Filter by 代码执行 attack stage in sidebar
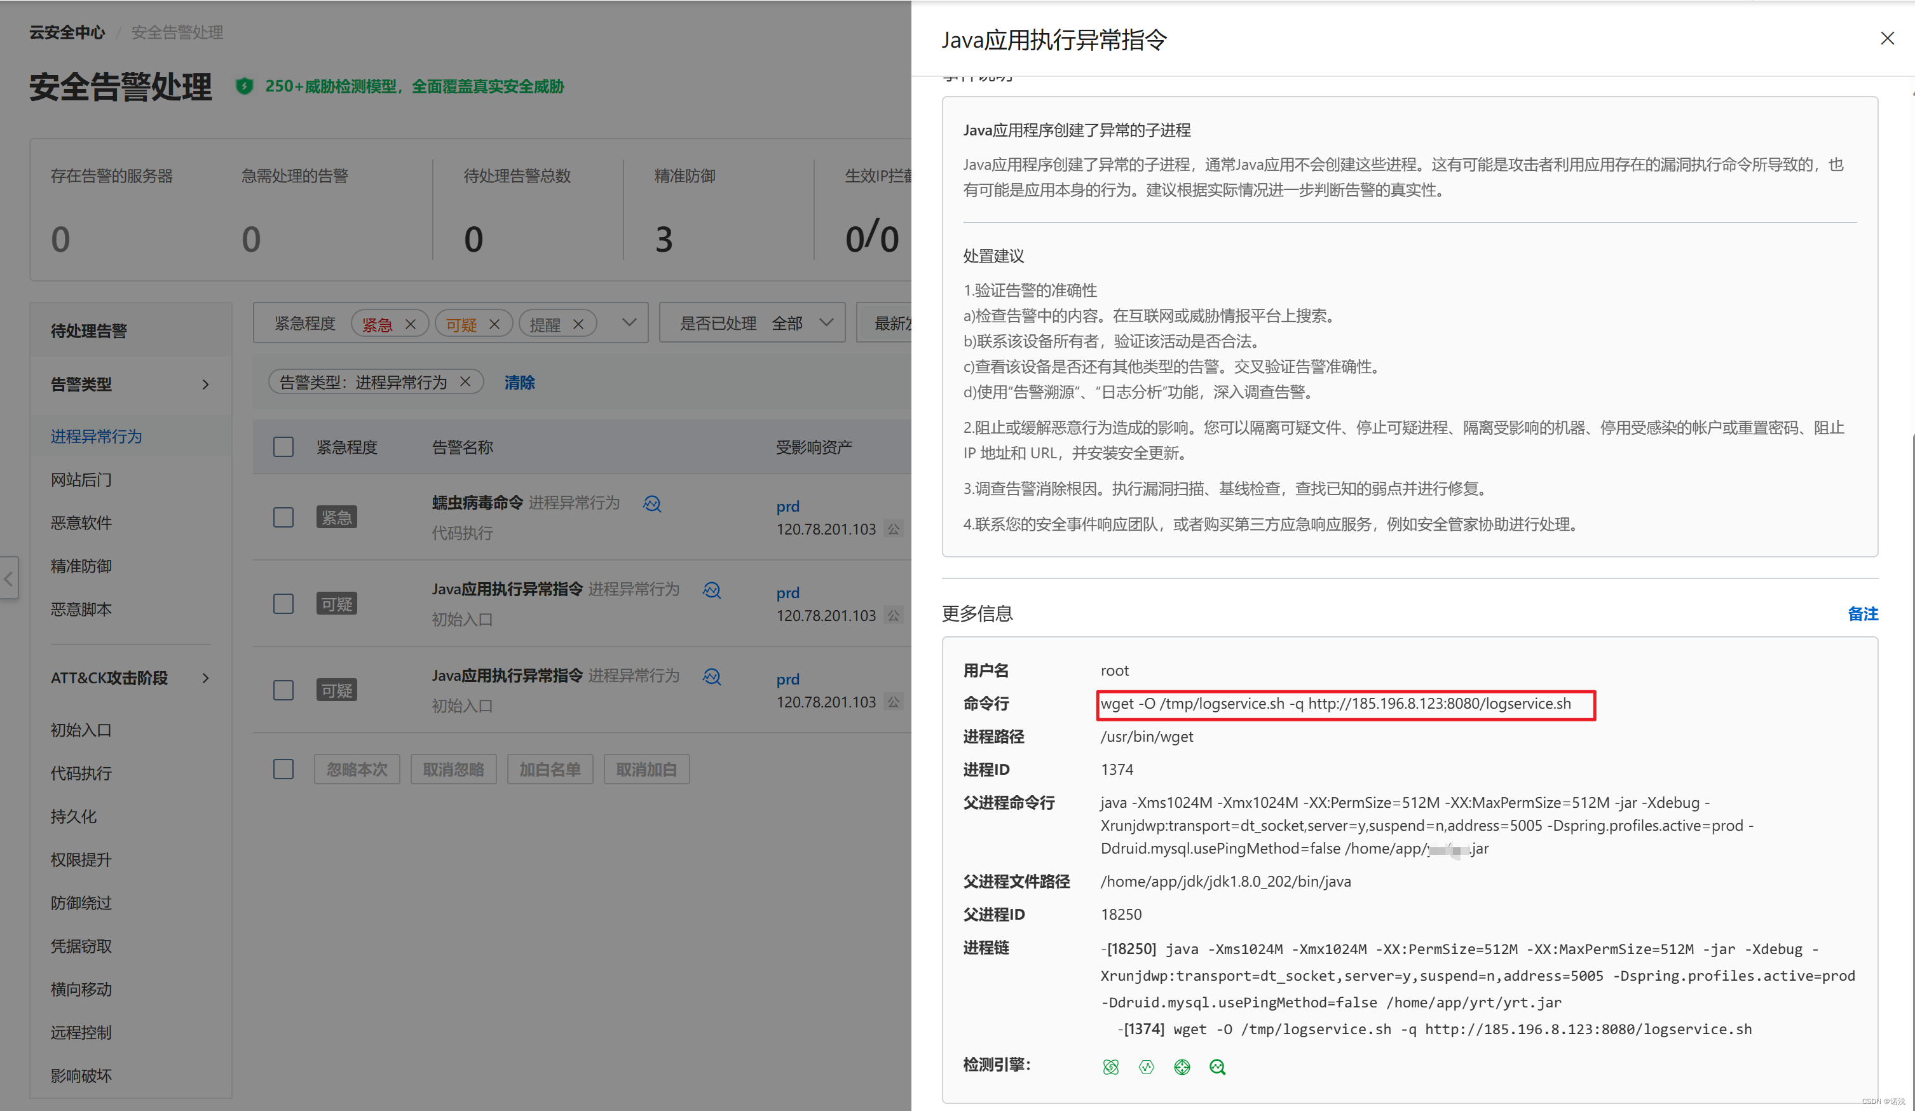The image size is (1915, 1111). [x=81, y=774]
